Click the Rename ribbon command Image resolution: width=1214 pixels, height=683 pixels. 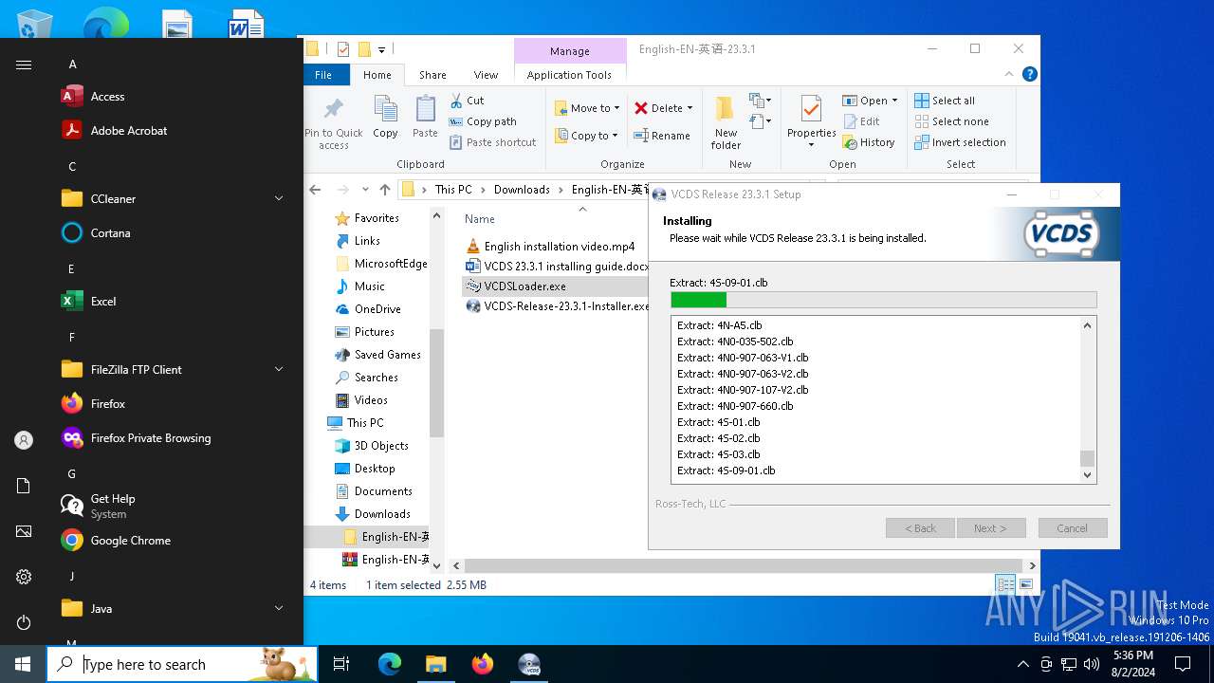662,136
